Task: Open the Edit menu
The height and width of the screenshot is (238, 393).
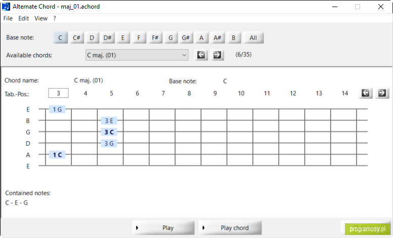Action: (x=24, y=18)
